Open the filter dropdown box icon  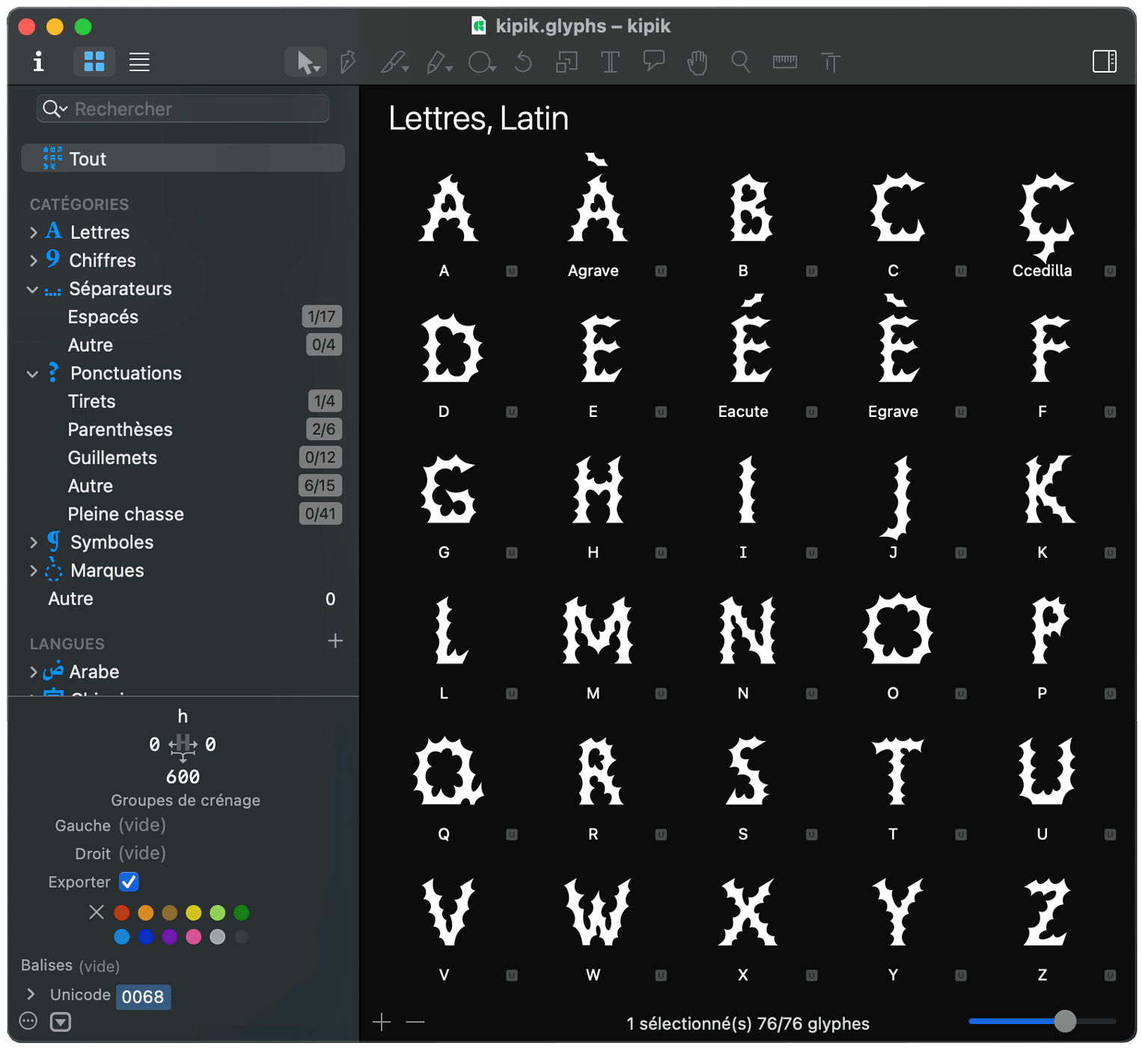tap(61, 1022)
